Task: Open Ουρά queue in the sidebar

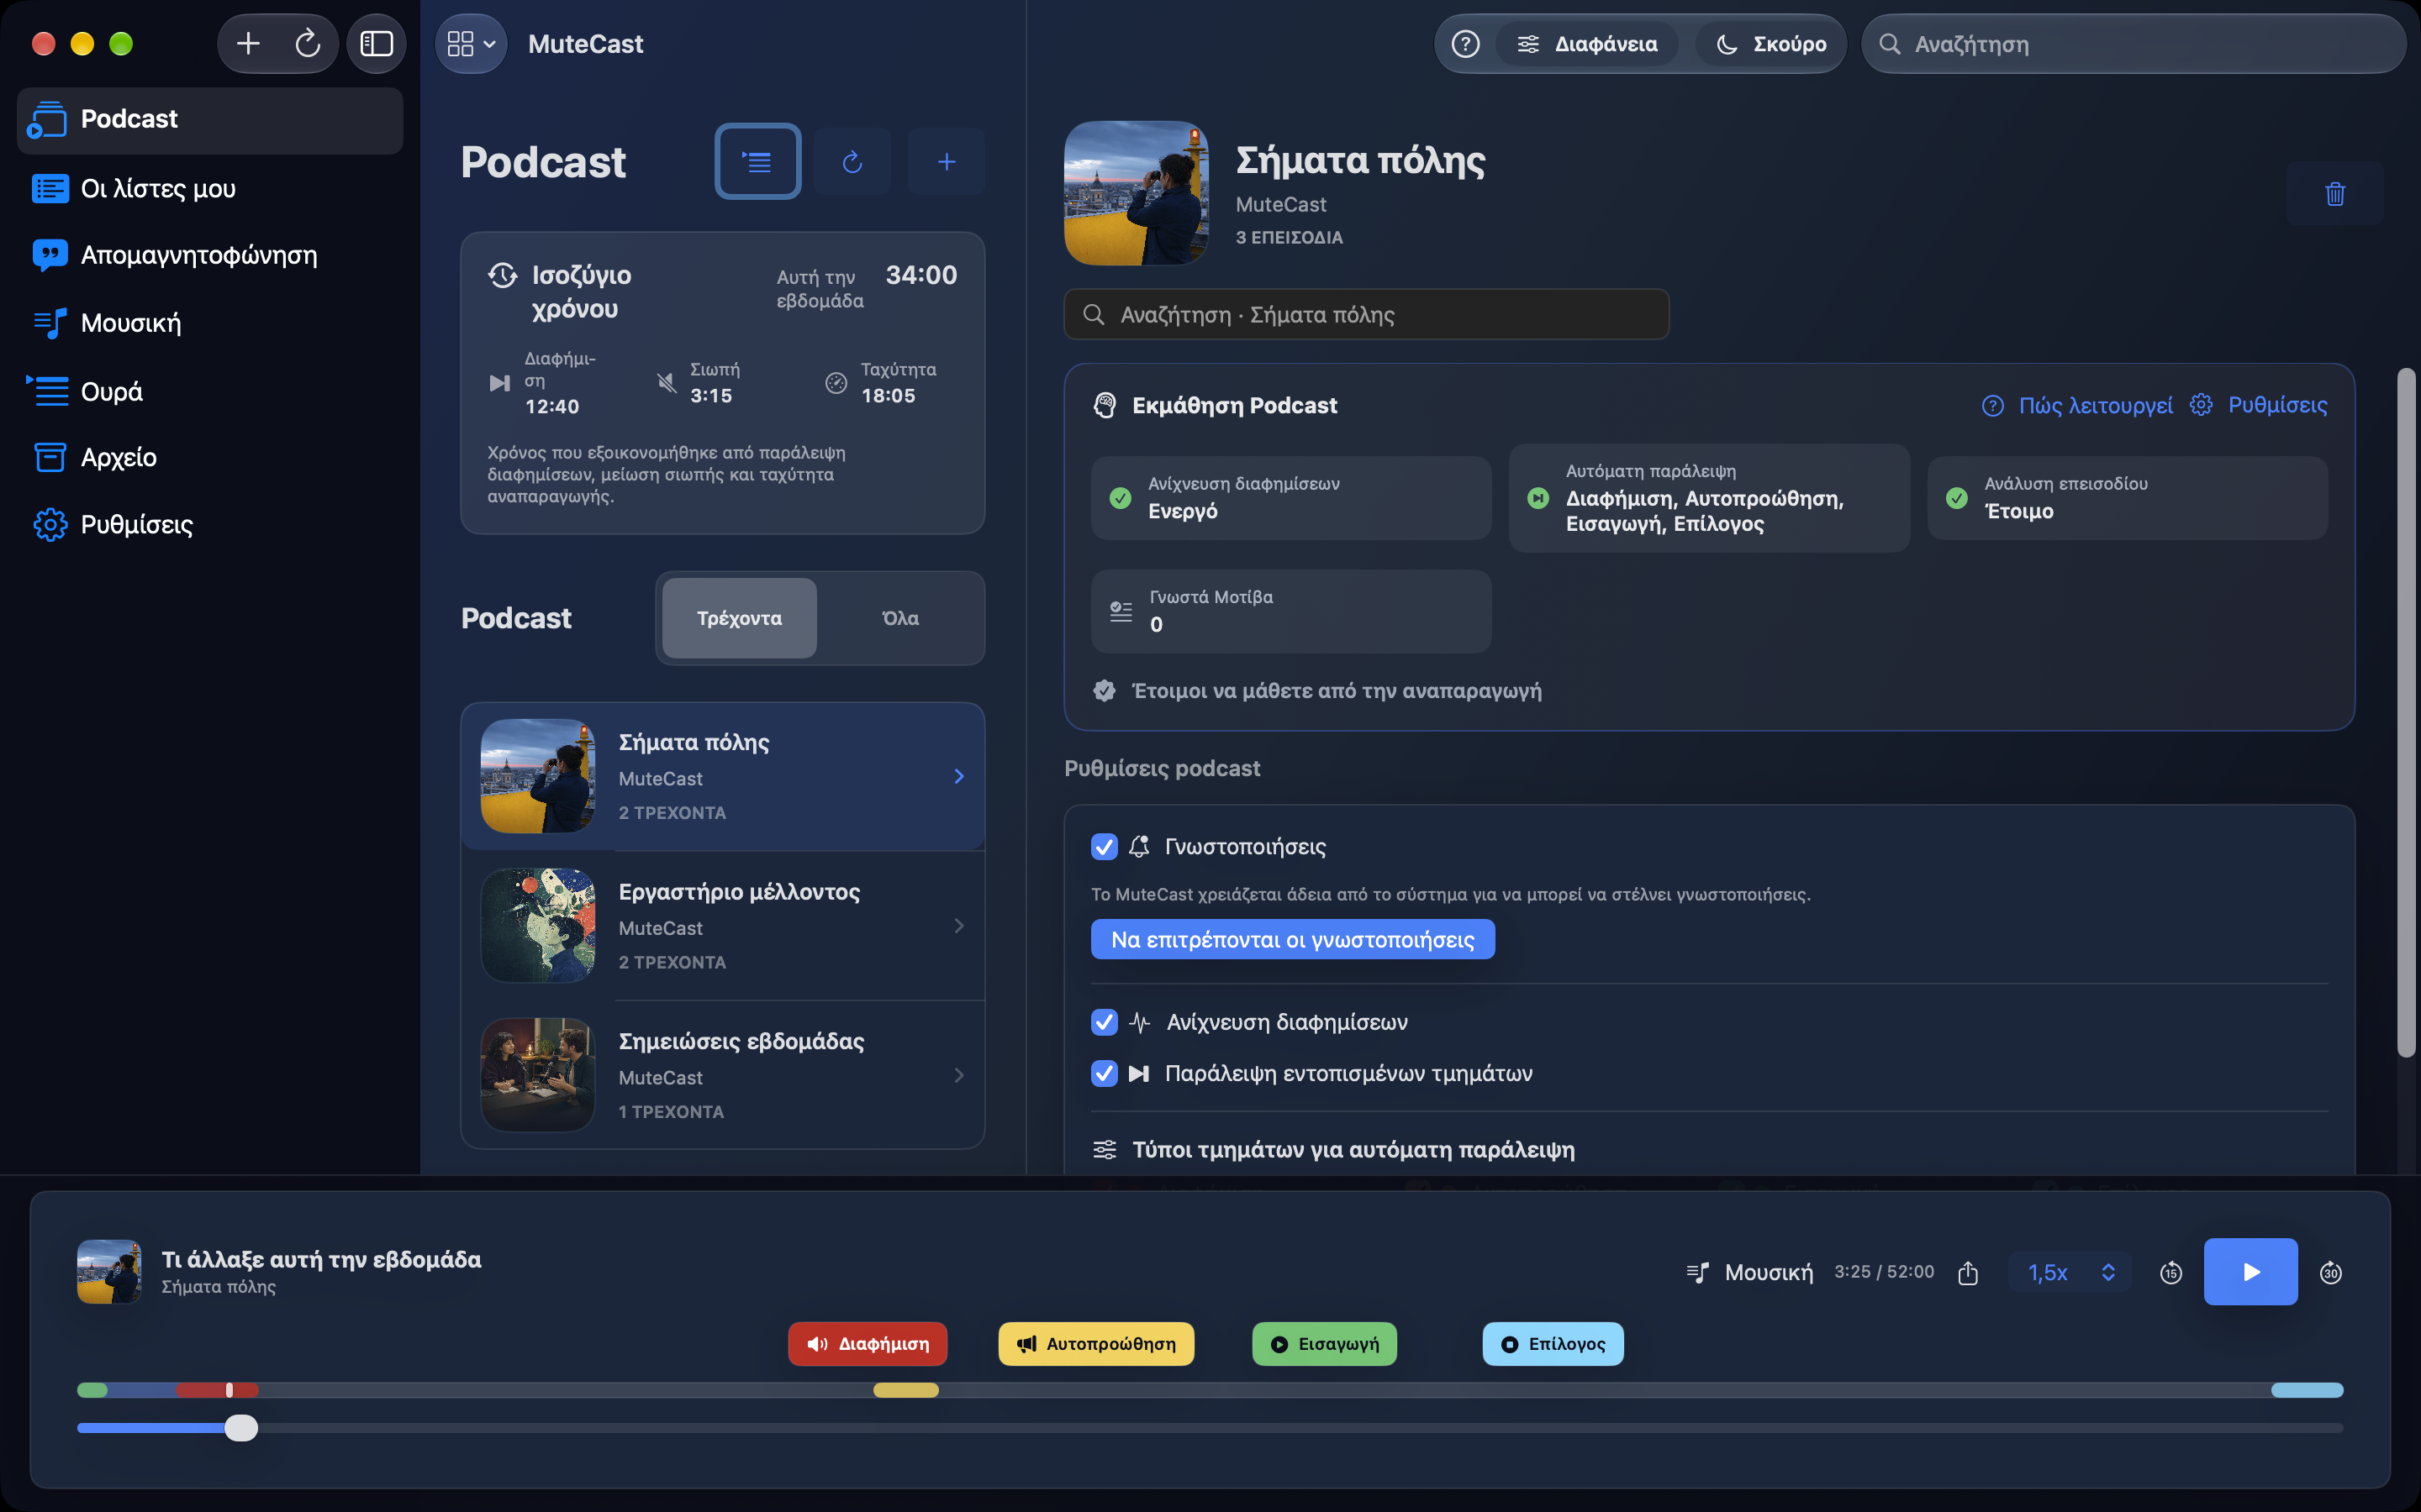Action: coord(210,391)
